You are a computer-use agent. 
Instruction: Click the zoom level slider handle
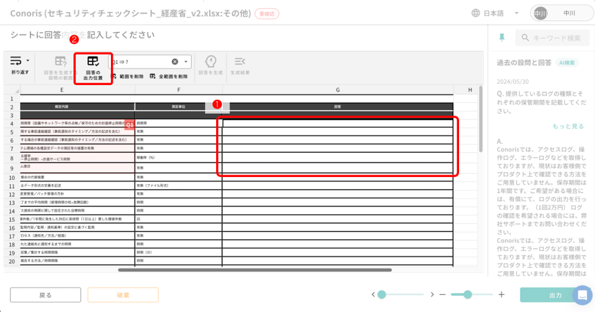tap(468, 295)
